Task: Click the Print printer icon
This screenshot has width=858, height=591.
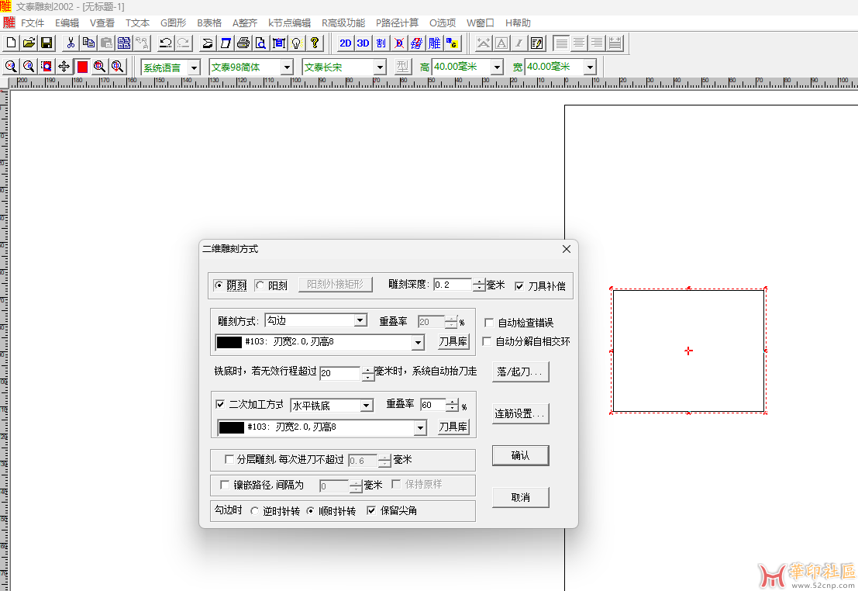Action: pos(243,43)
